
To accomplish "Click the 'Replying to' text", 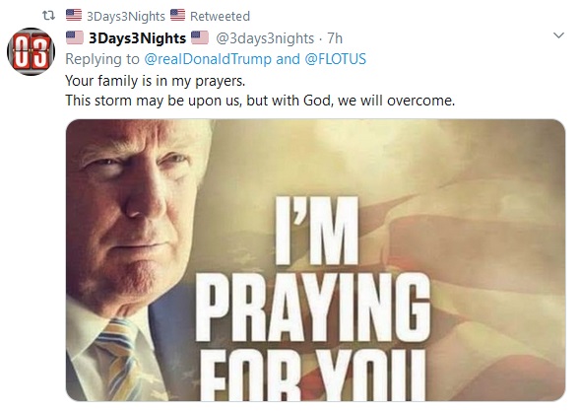I will 102,59.
